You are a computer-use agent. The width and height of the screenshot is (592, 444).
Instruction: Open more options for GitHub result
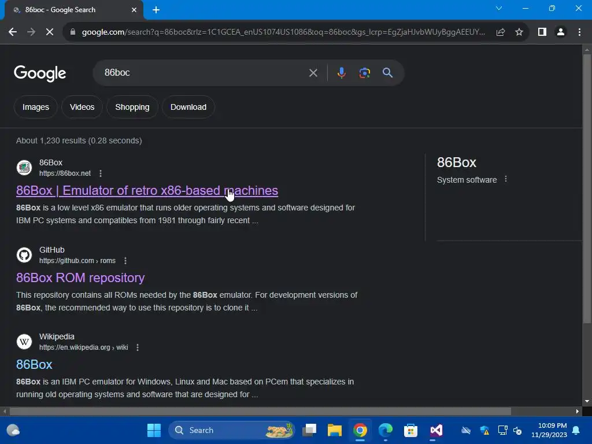(x=125, y=261)
